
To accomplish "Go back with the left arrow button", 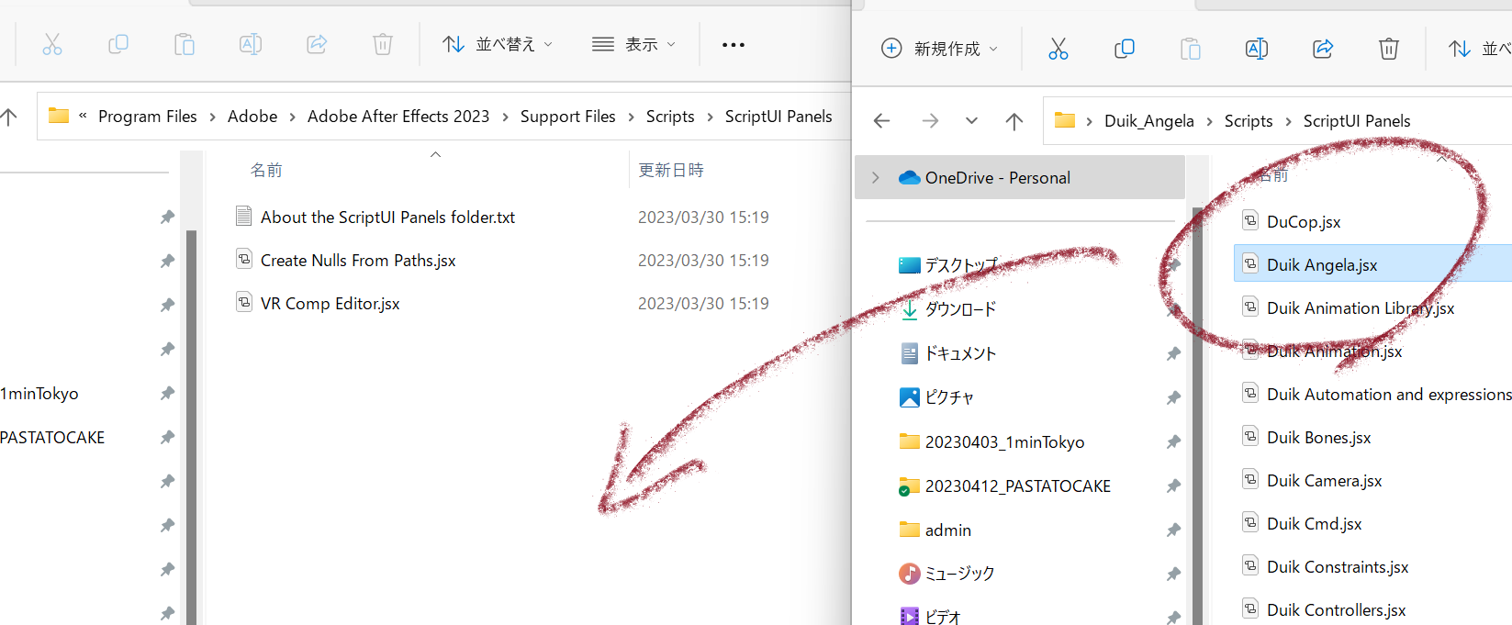I will [x=882, y=121].
